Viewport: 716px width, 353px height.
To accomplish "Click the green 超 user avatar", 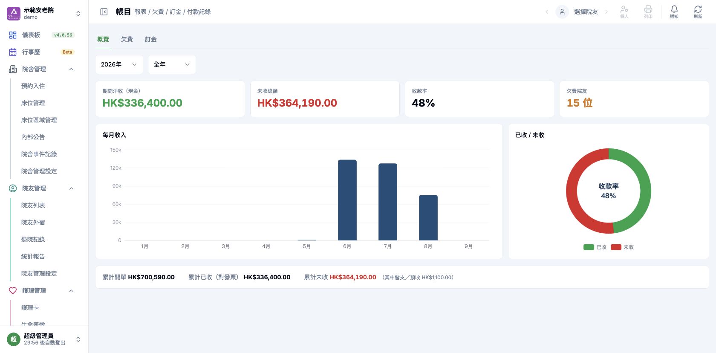I will (14, 339).
